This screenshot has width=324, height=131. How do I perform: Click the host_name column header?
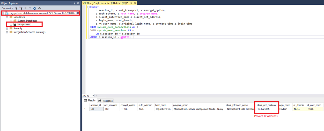164,105
